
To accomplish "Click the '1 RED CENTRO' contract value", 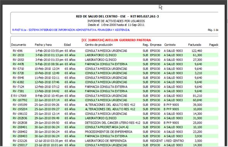I will 174,141.
